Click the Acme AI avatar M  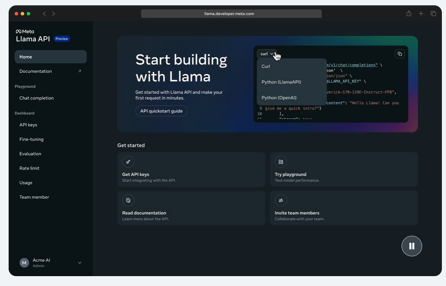pos(24,263)
